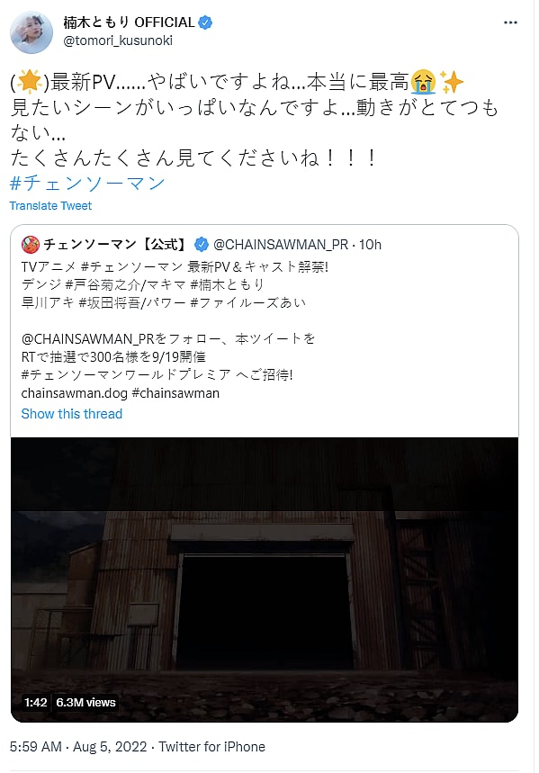This screenshot has width=539, height=773.
Task: Click the Twitter for iPhone source link
Action: tap(212, 747)
